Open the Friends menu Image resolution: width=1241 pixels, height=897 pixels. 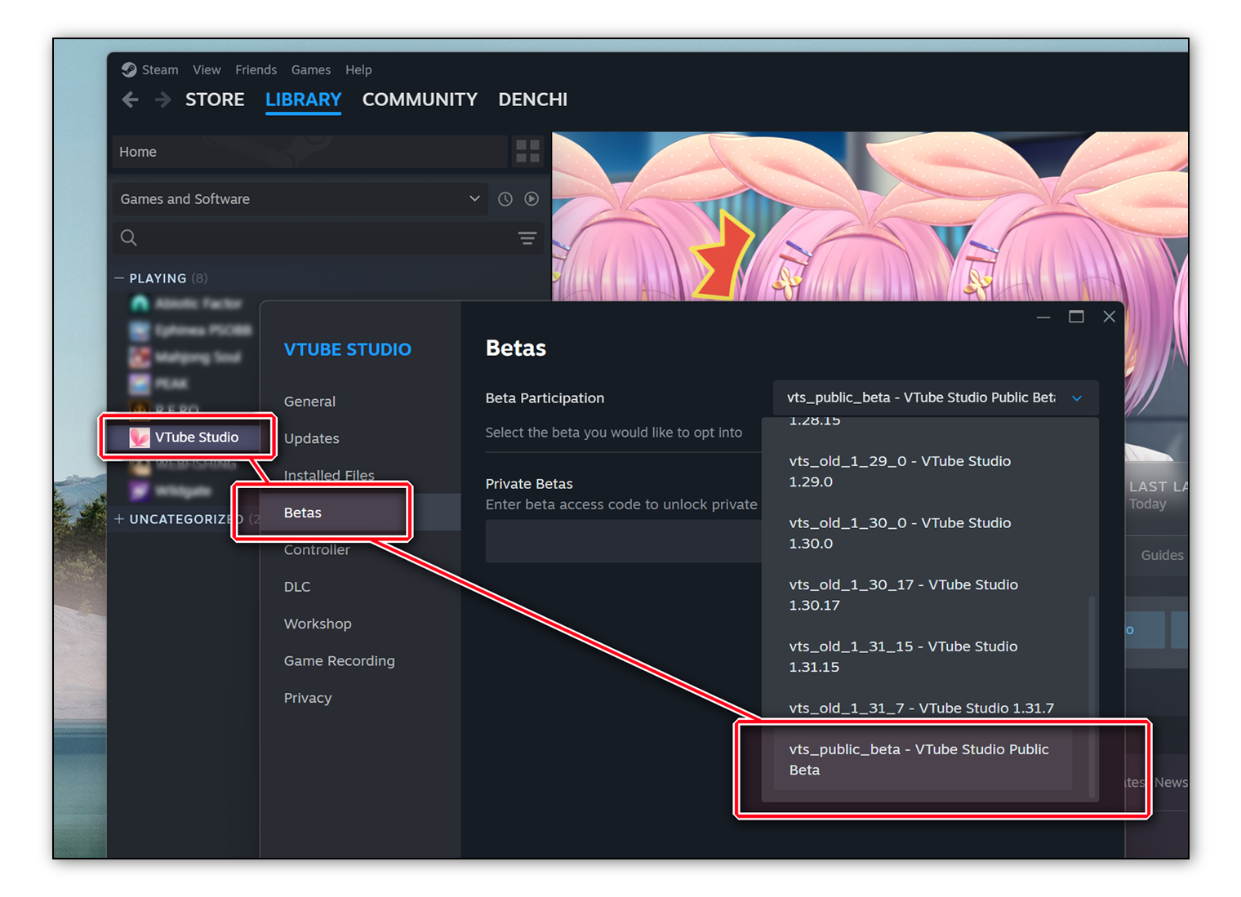coord(256,69)
